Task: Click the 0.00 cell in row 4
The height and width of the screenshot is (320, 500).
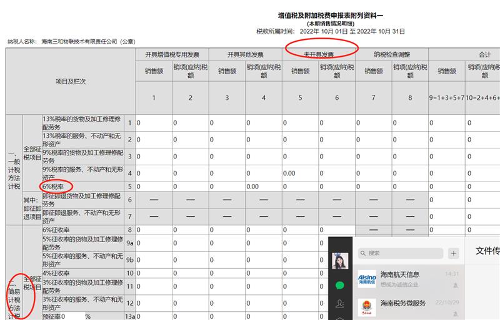Action: 300,173
